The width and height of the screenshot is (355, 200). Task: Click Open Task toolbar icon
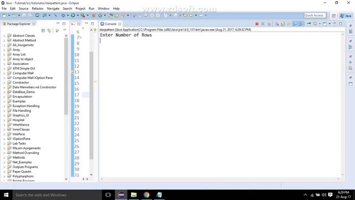tap(116, 16)
